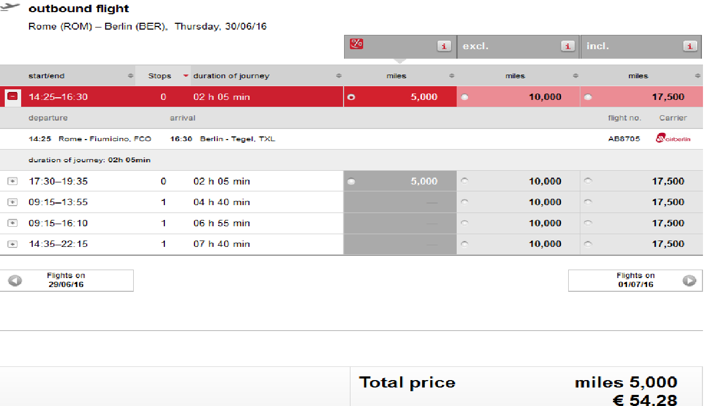
Task: Open the info icon beside excl.
Action: point(568,46)
